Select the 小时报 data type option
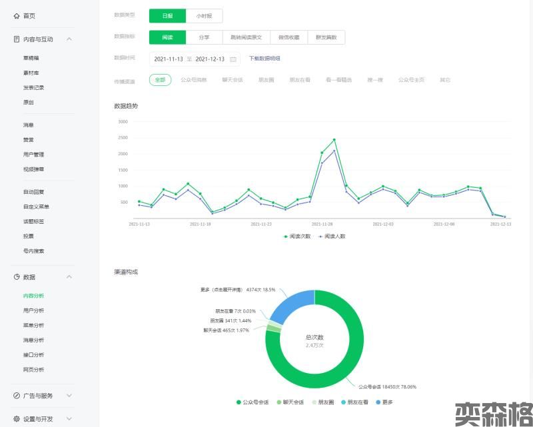533x427 pixels. tap(205, 16)
